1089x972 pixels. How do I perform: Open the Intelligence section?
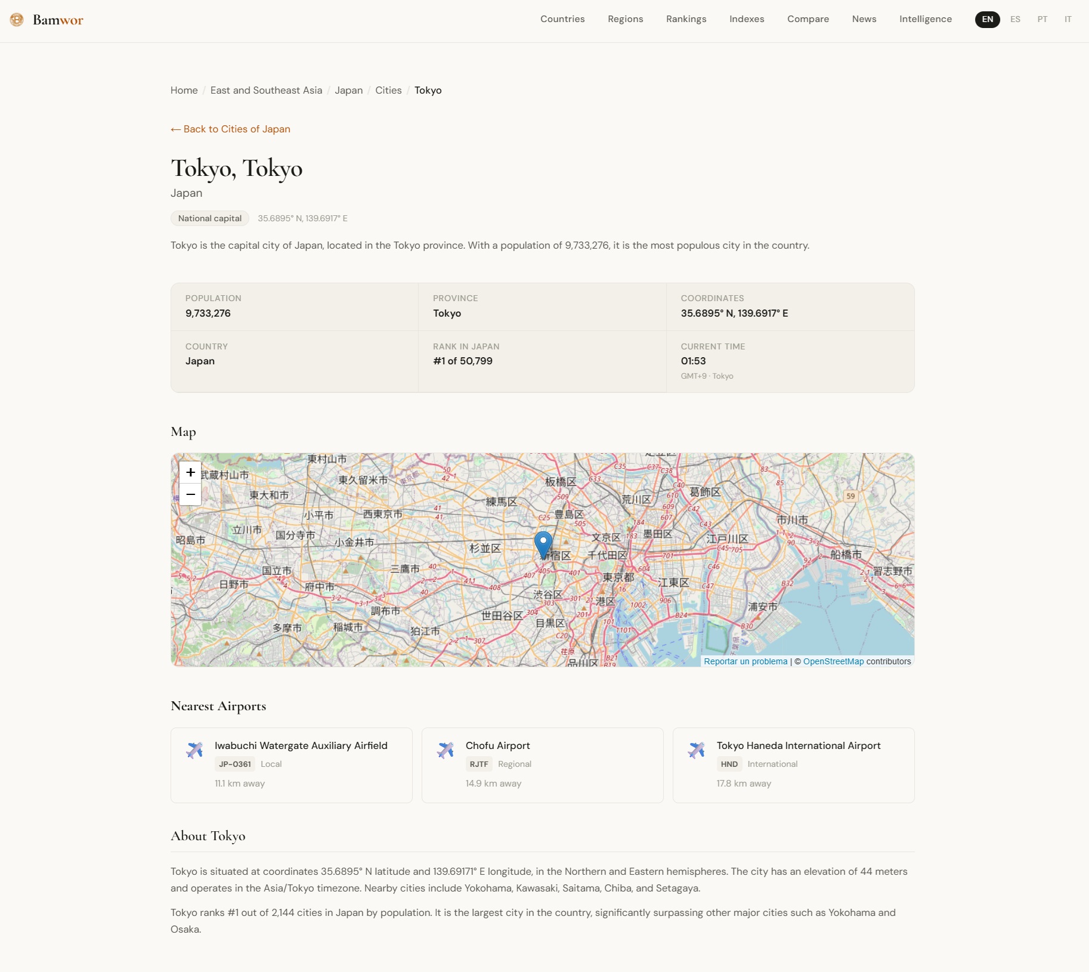(925, 19)
